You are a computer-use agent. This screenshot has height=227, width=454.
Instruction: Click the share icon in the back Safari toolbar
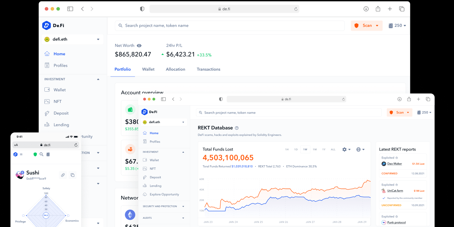tap(378, 9)
